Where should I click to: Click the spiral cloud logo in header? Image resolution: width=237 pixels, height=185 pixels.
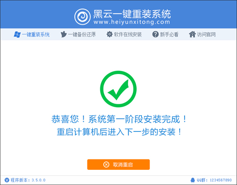(82, 17)
